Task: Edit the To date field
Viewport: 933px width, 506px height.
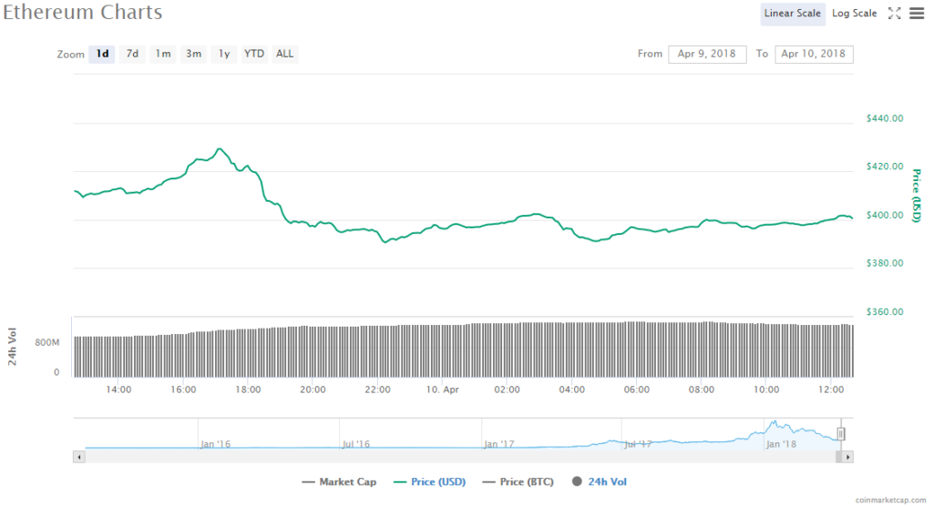Action: (814, 54)
